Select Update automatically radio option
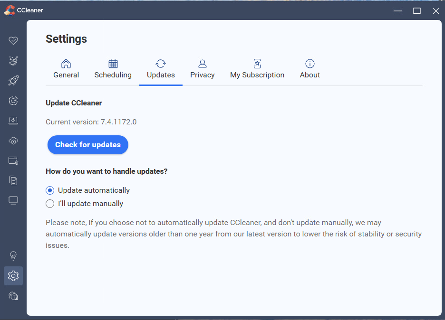The image size is (445, 320). (x=50, y=190)
